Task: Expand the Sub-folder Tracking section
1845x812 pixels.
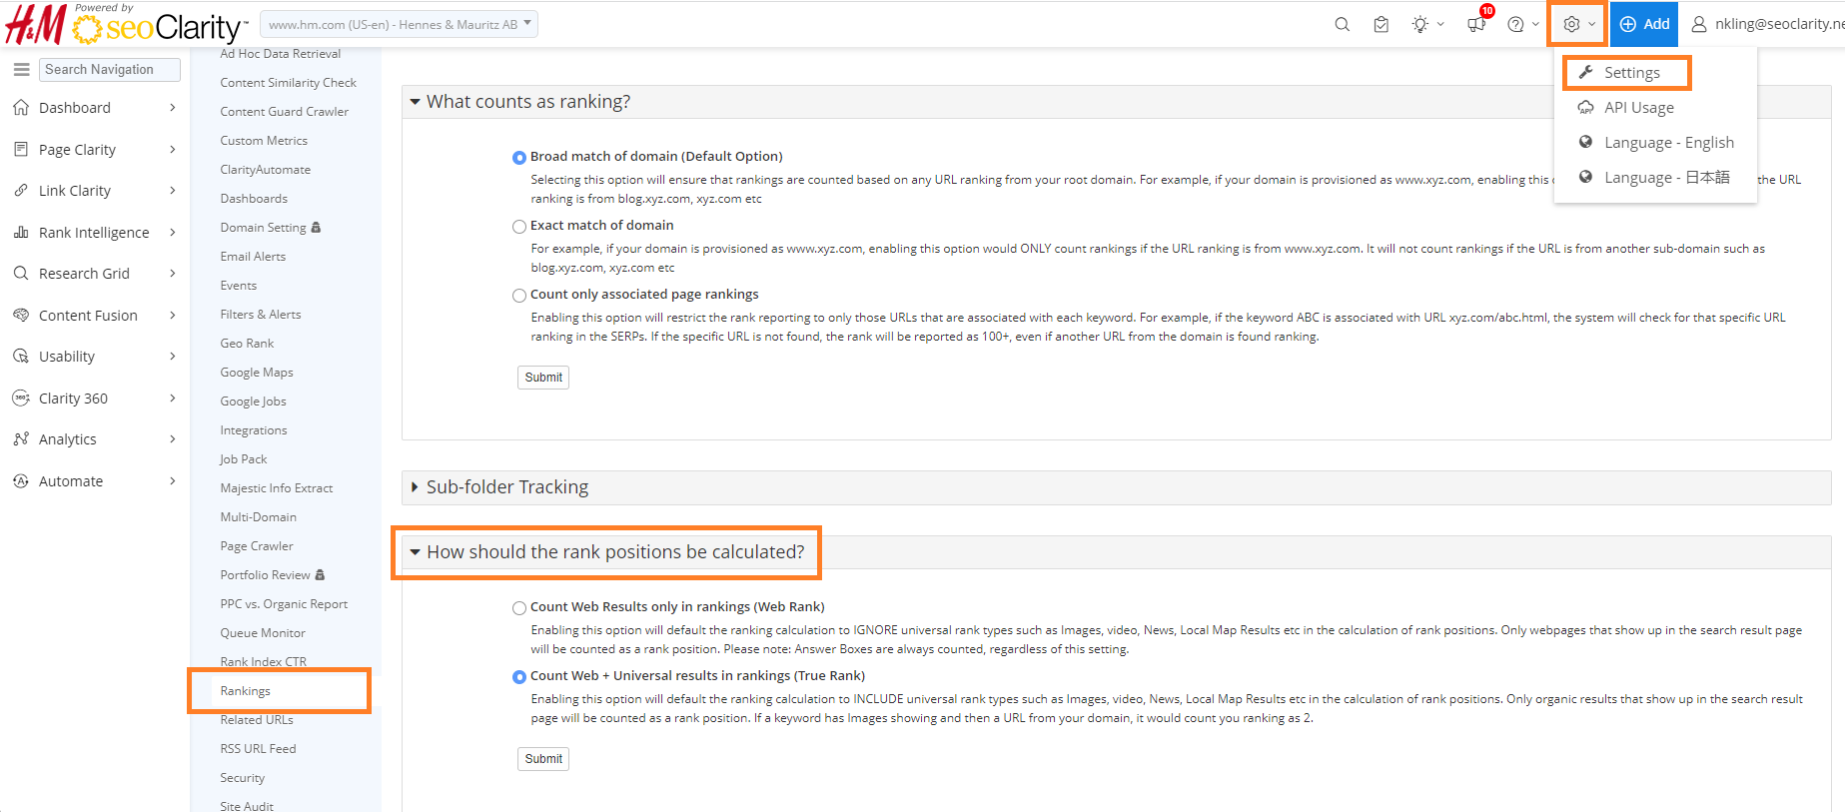Action: click(506, 487)
